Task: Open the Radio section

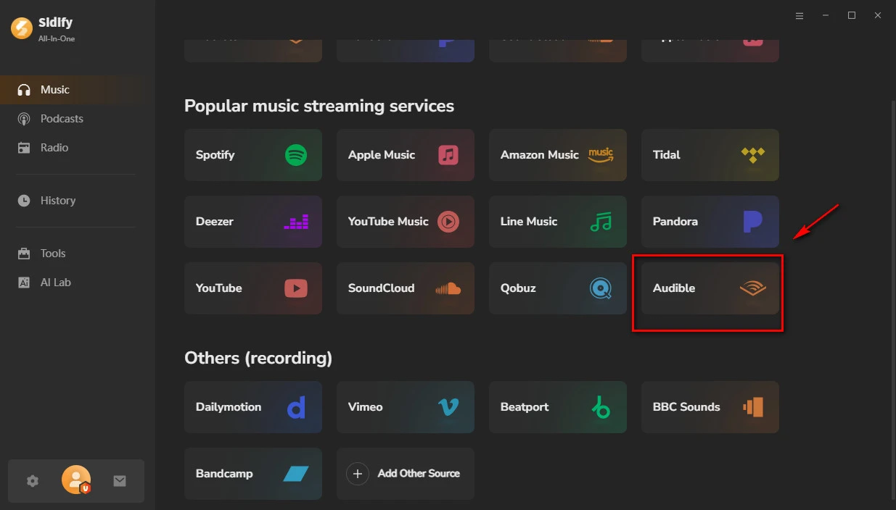Action: tap(76, 148)
